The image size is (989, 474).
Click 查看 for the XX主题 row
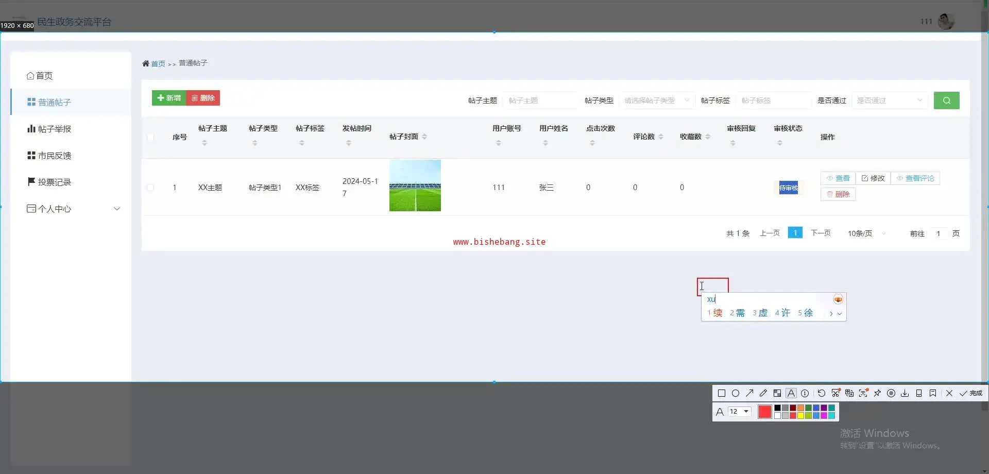[838, 178]
